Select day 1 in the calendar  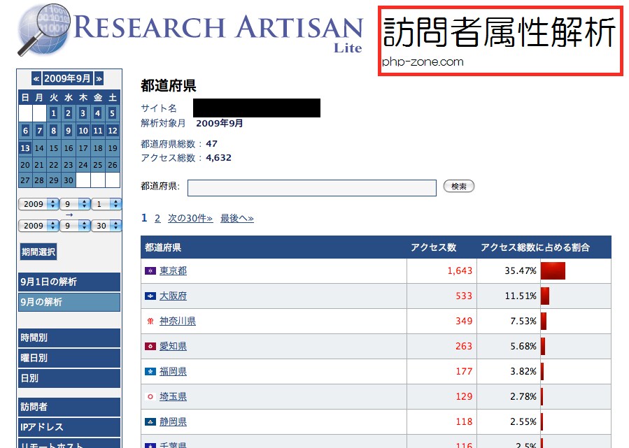click(x=53, y=113)
